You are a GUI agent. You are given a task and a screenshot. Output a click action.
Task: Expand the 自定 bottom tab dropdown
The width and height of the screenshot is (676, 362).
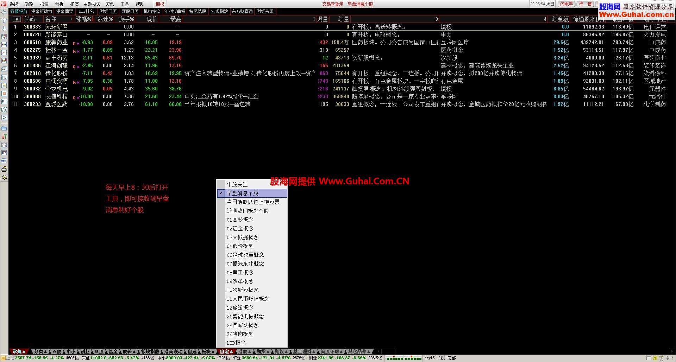point(231,351)
